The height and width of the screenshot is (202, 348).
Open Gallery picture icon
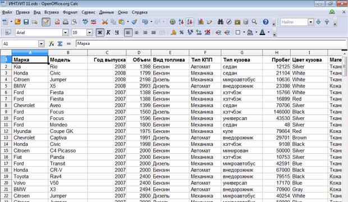point(237,22)
